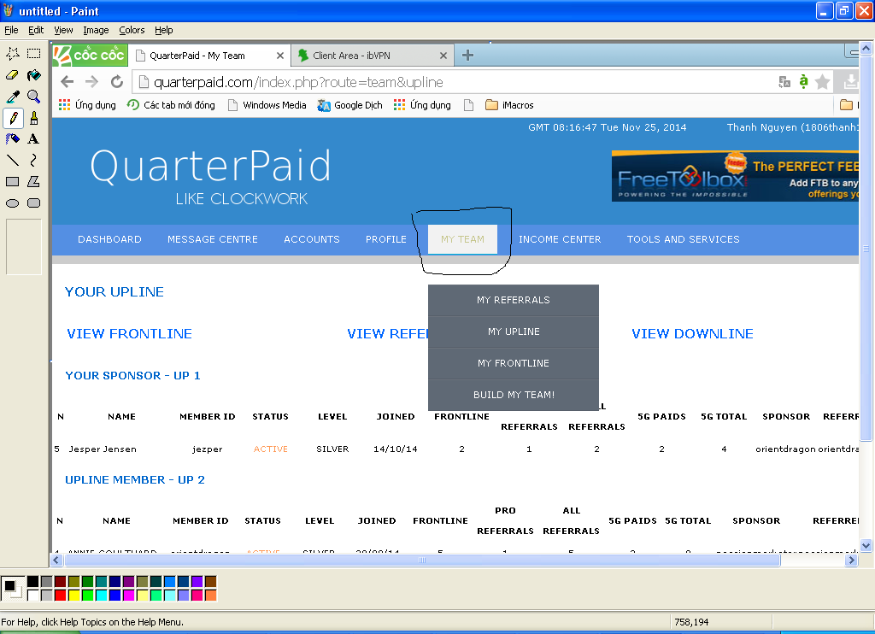Click the horizontal scrollbar left arrow
Viewport: 875px width, 634px height.
[56, 560]
